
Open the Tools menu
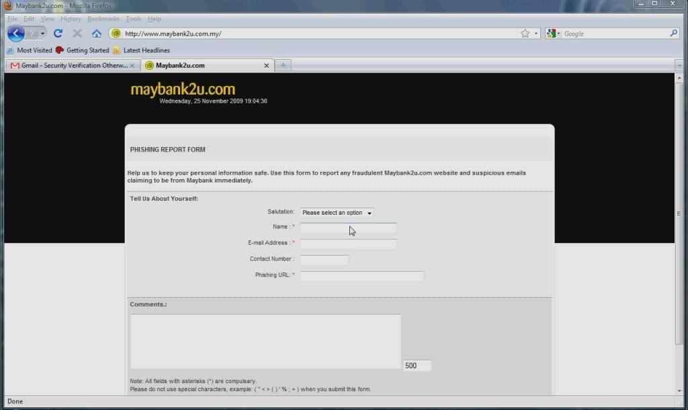(134, 19)
